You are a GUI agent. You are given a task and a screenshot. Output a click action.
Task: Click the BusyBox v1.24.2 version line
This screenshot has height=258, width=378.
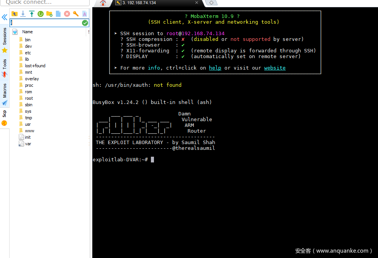[152, 102]
